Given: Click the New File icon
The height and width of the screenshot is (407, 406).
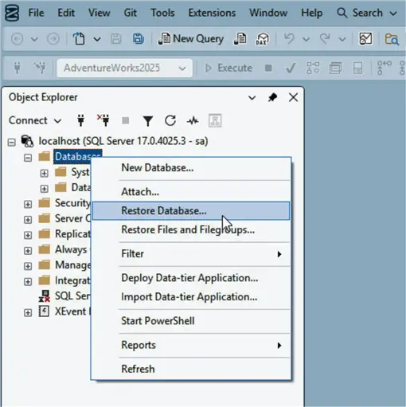Looking at the screenshot, I should pos(79,39).
